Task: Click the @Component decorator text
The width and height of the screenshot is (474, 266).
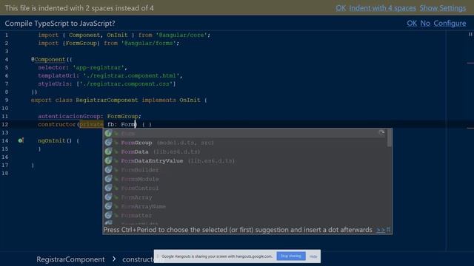Action: 48,59
